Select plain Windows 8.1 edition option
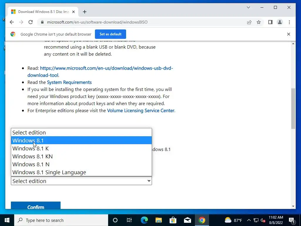The width and height of the screenshot is (301, 226). click(81, 140)
